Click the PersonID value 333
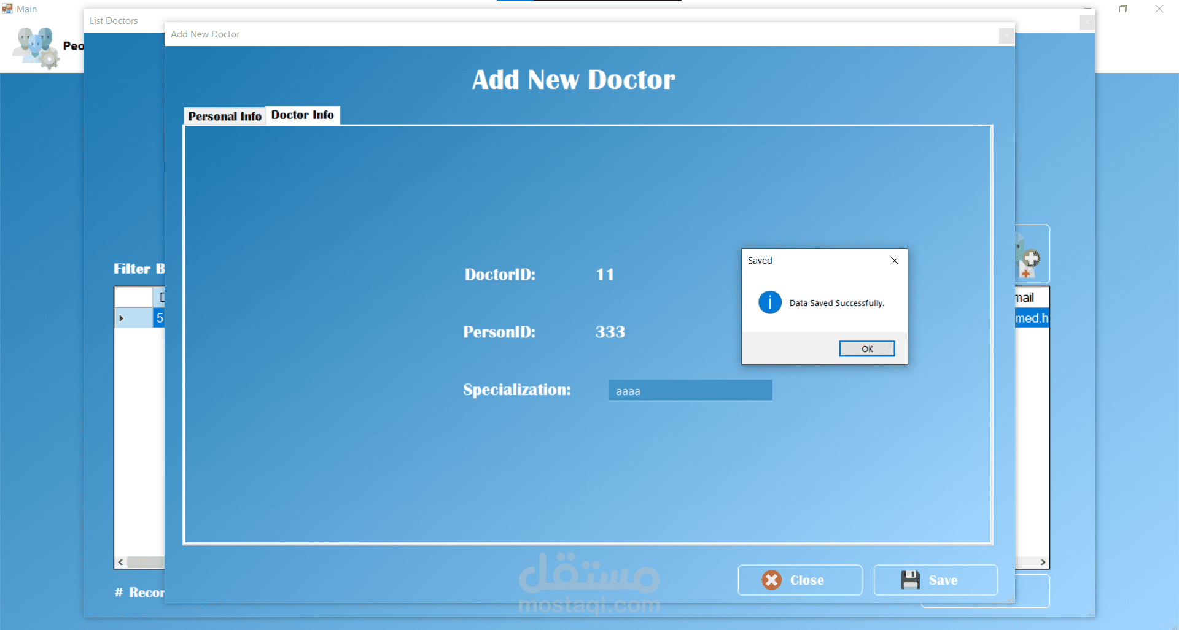 (610, 332)
